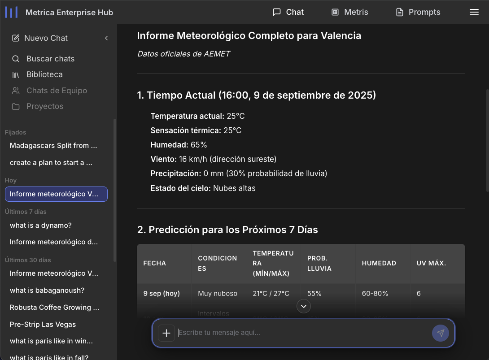
Task: Collapse the sidebar with the chevron
Action: (106, 39)
